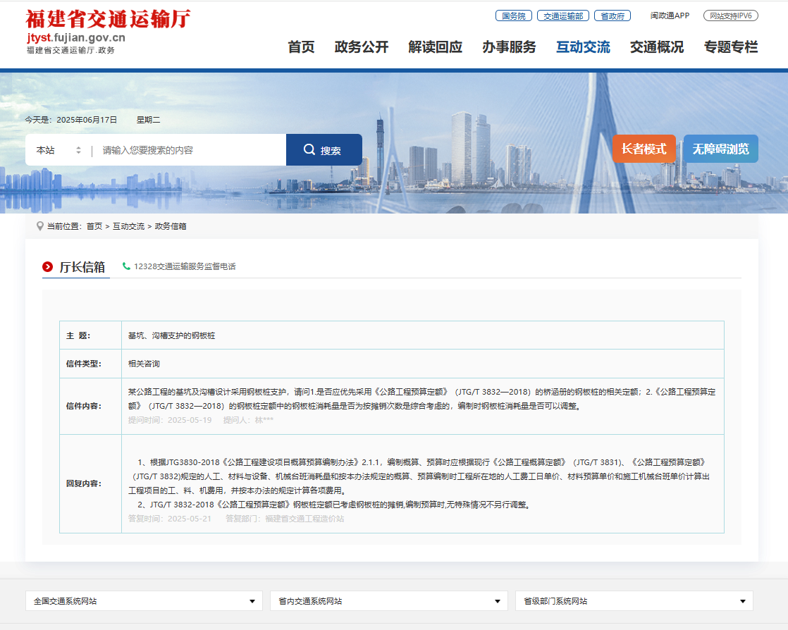Enable 长者模式 elder mode
The image size is (788, 630).
click(x=644, y=149)
